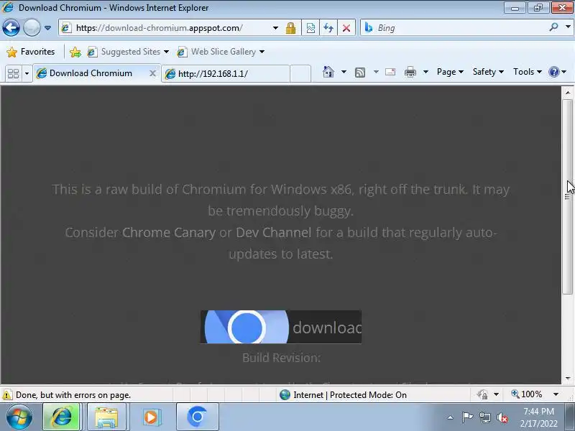
Task: Click the address bar URL field
Action: tap(165, 28)
